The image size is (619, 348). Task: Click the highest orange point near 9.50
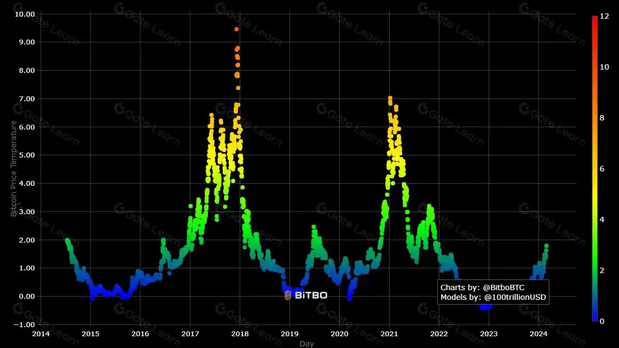(236, 29)
